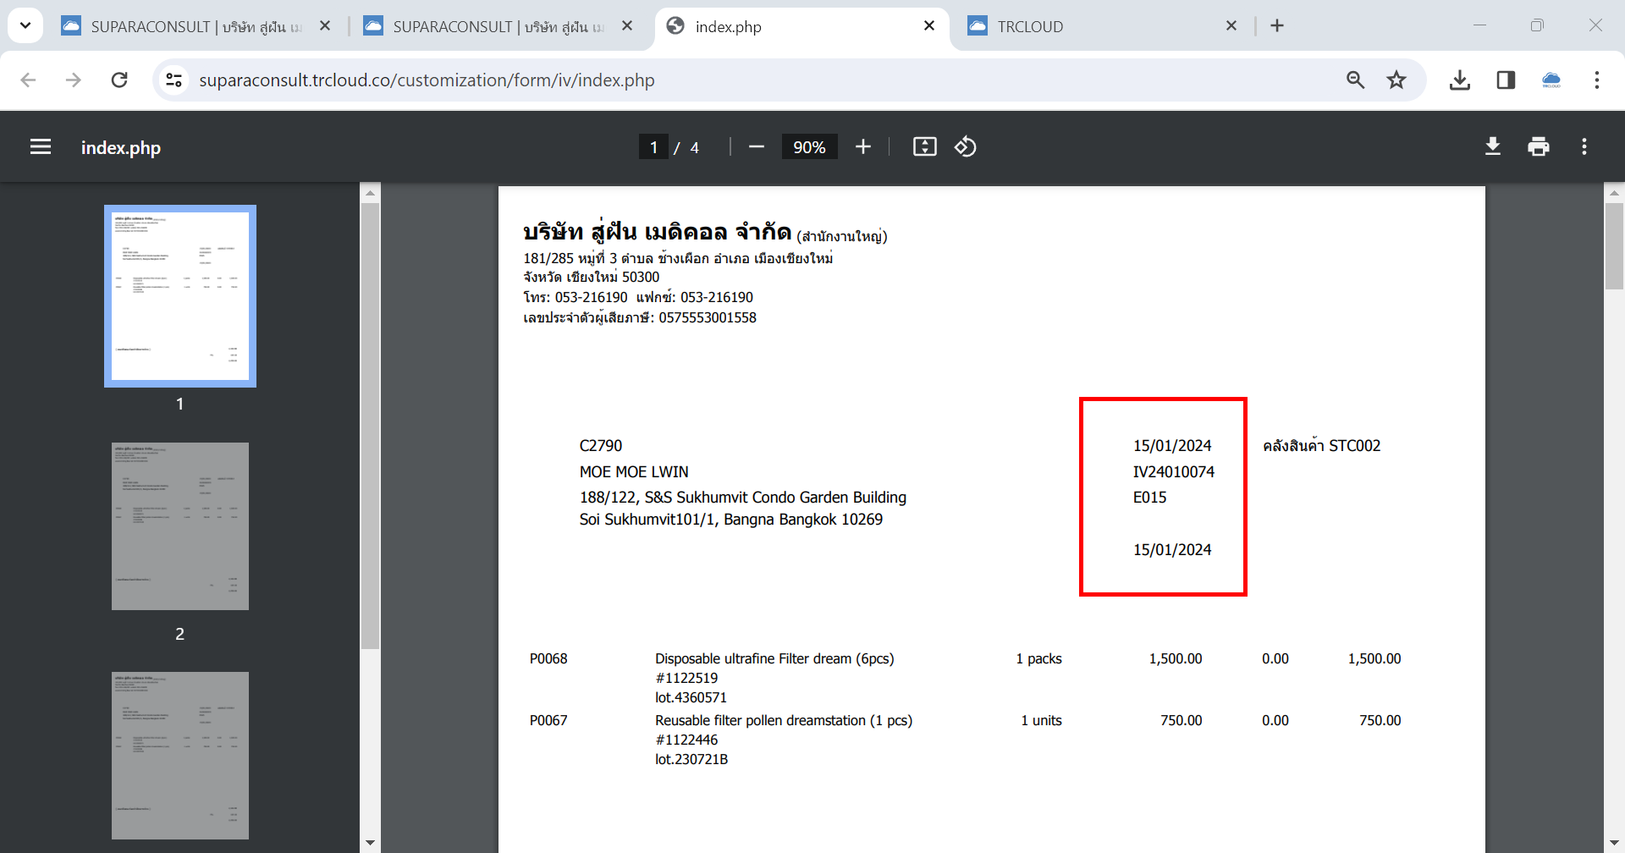Click product code P0068

click(548, 659)
